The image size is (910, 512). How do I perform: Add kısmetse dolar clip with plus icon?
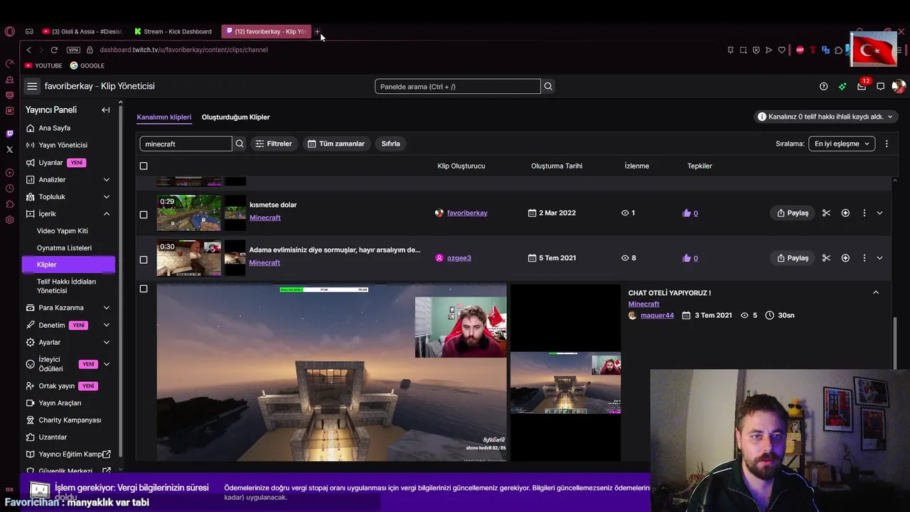pos(845,213)
